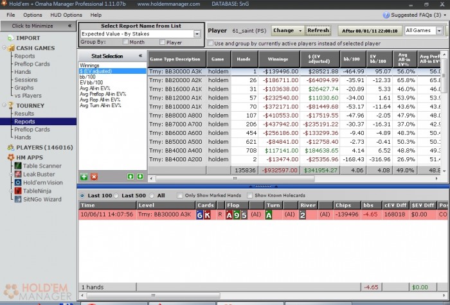Sort by Hands column header
The height and width of the screenshot is (305, 450).
coord(244,59)
